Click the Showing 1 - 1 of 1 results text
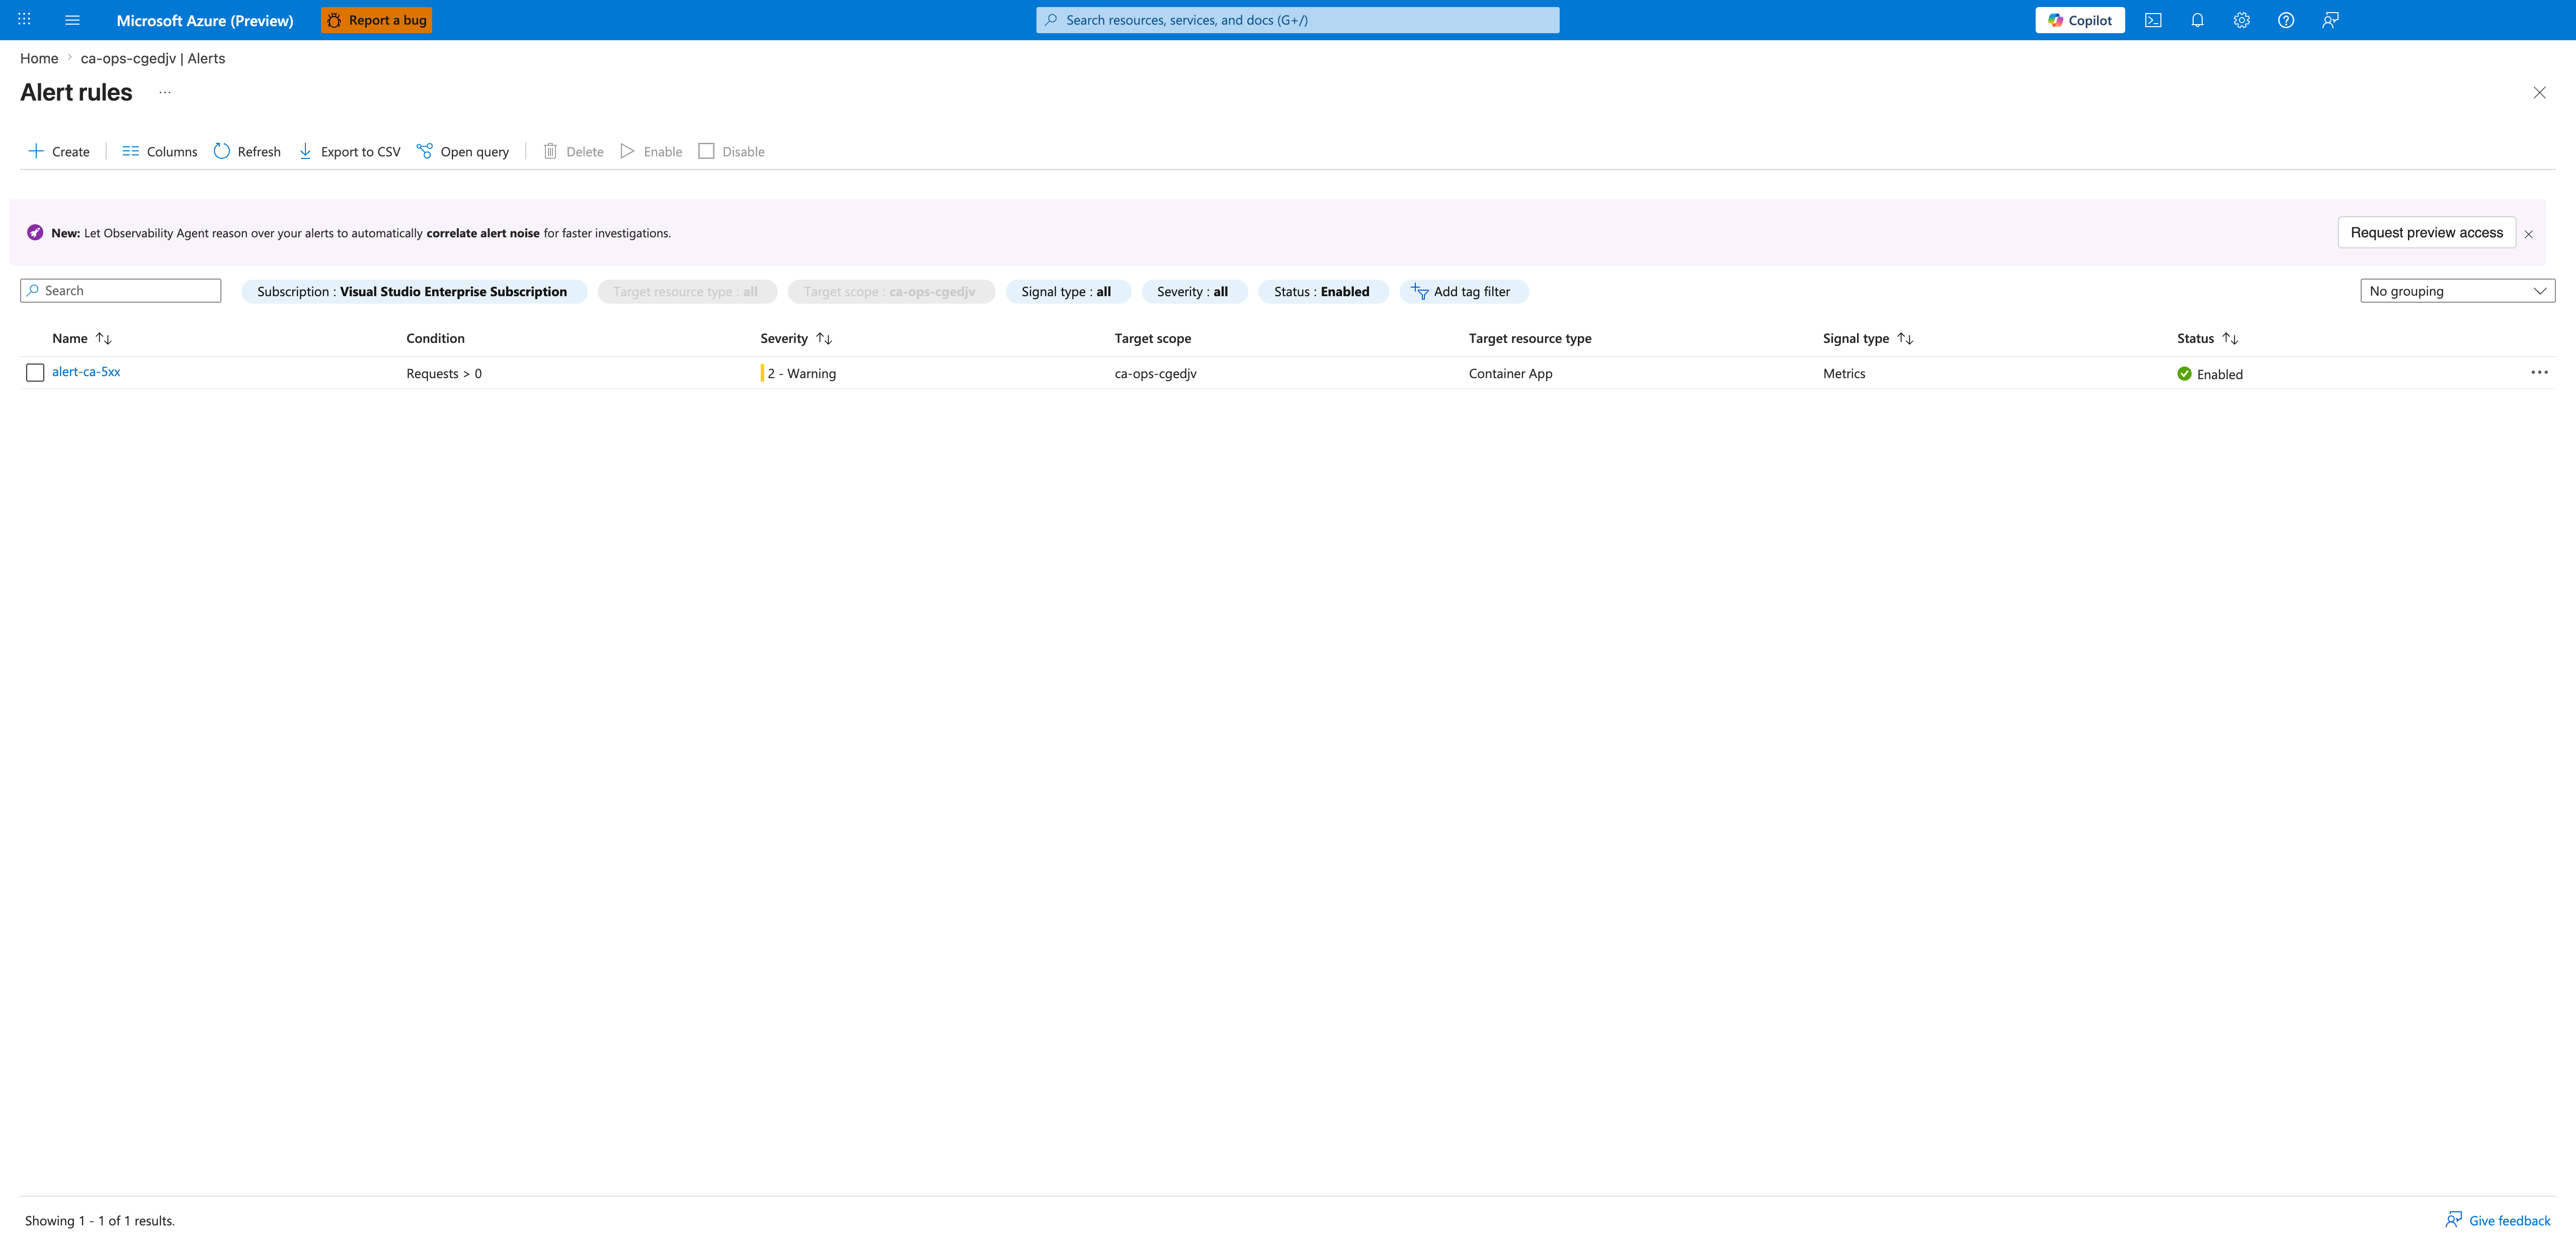Screen dimensions: 2576x1243 [x=100, y=1221]
